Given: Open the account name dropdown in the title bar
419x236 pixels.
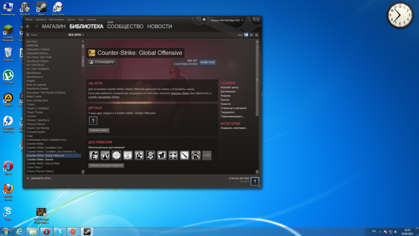Looking at the screenshot, I should (x=227, y=20).
